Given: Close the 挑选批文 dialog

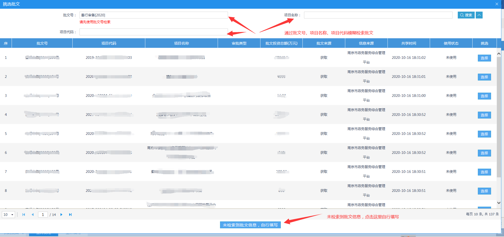Looking at the screenshot, I should click(x=497, y=4).
